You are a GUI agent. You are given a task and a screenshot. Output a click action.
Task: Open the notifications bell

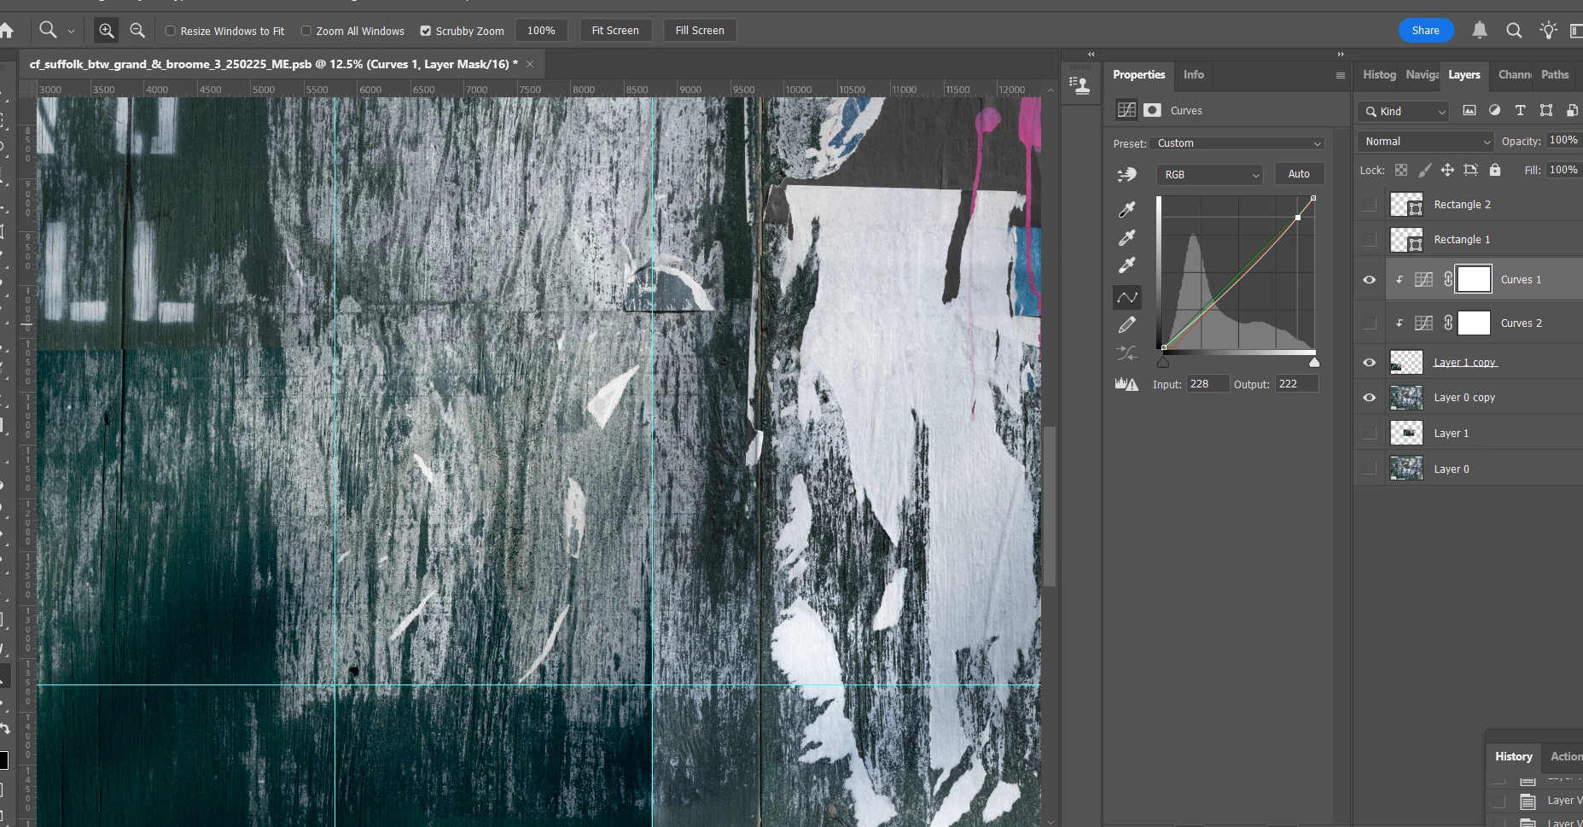[x=1480, y=31]
